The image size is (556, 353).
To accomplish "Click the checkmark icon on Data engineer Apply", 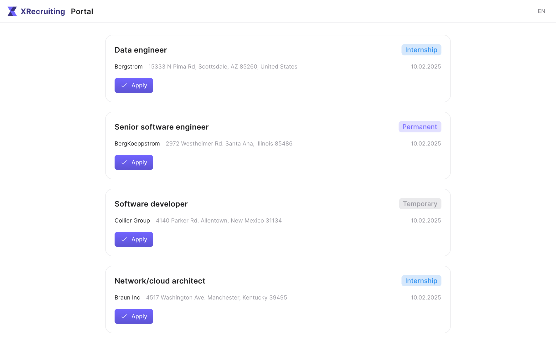I will tap(124, 85).
